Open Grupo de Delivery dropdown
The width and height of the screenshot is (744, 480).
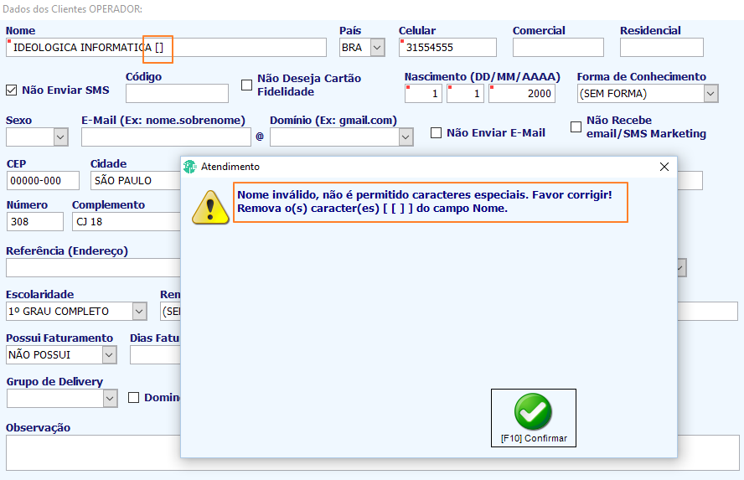(110, 399)
